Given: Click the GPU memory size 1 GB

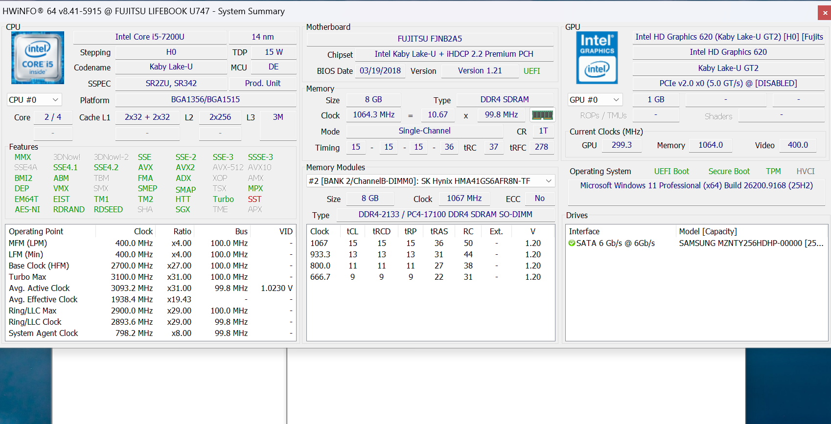Looking at the screenshot, I should pos(656,99).
